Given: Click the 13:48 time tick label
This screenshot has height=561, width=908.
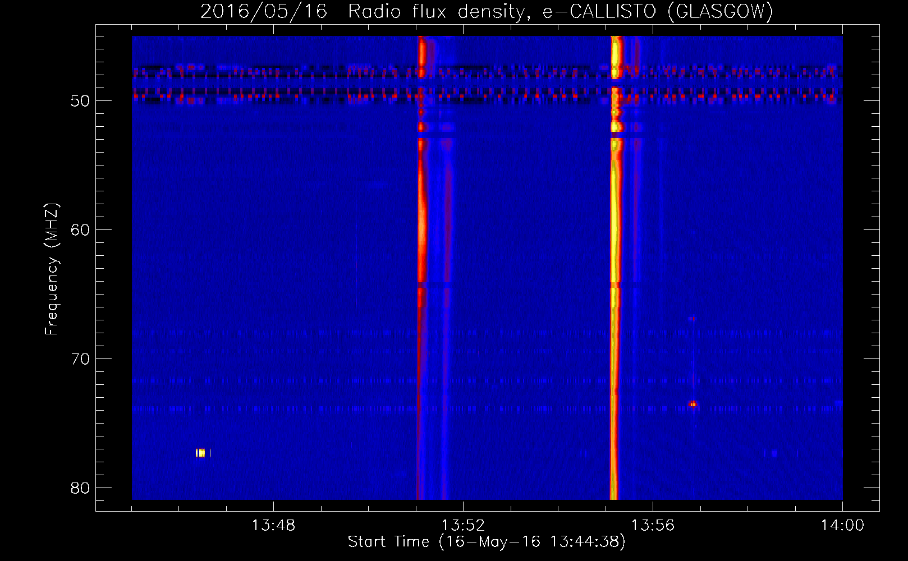Looking at the screenshot, I should (x=273, y=525).
